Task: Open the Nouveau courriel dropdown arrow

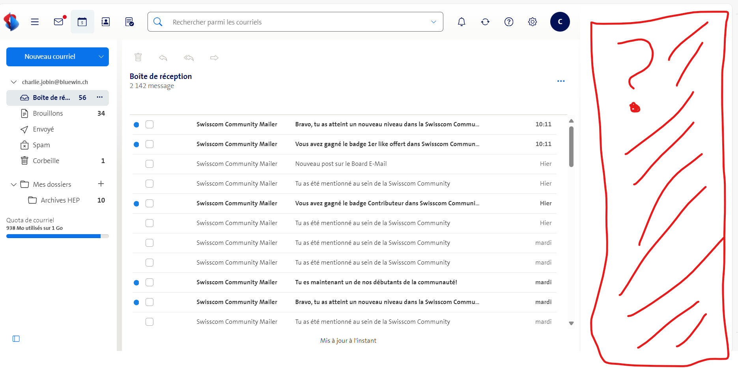Action: click(x=101, y=57)
